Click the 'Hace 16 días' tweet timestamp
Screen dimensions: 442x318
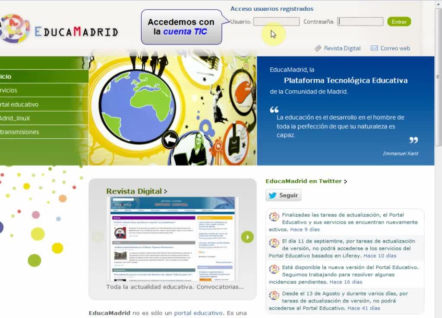click(346, 282)
